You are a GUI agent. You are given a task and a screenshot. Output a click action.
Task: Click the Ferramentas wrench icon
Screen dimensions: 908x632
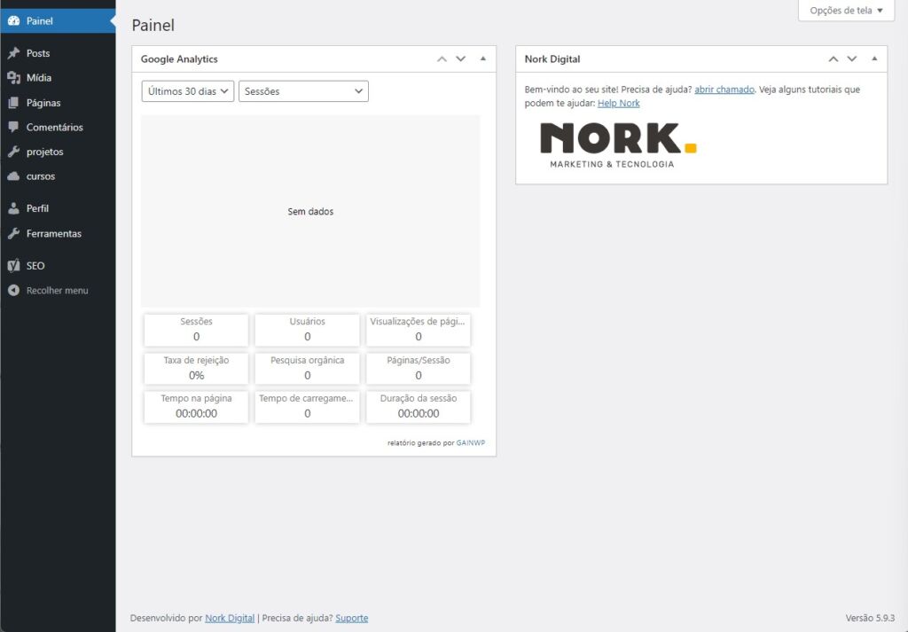[x=13, y=234]
